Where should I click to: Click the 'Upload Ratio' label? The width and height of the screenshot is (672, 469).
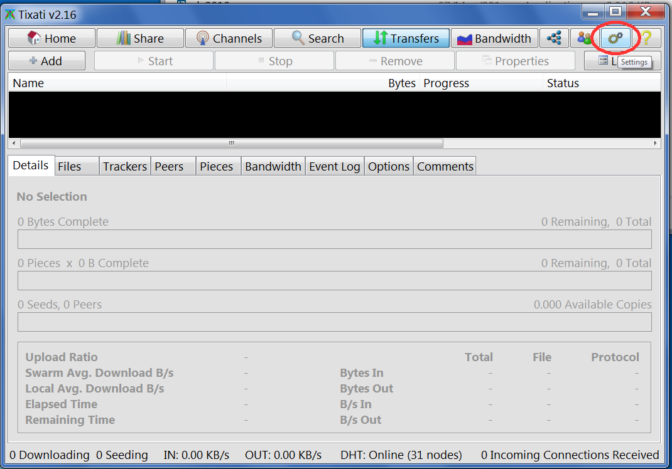coord(62,357)
